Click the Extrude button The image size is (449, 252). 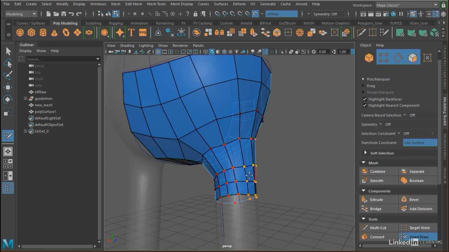376,199
